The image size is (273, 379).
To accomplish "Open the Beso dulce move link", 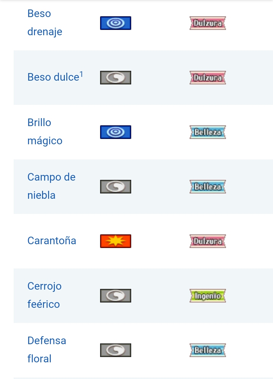I will point(53,77).
